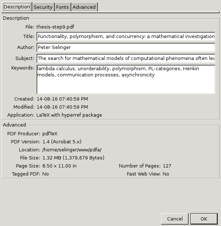Screen dimensions: 221x226
Task: Click the Keywords text area
Action: tap(126, 79)
